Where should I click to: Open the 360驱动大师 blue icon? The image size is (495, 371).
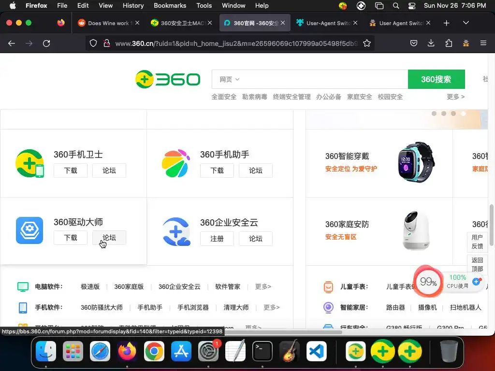click(29, 230)
